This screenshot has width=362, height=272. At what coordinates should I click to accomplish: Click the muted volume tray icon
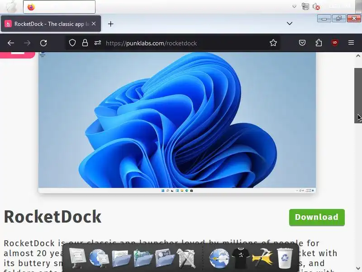pos(316,6)
